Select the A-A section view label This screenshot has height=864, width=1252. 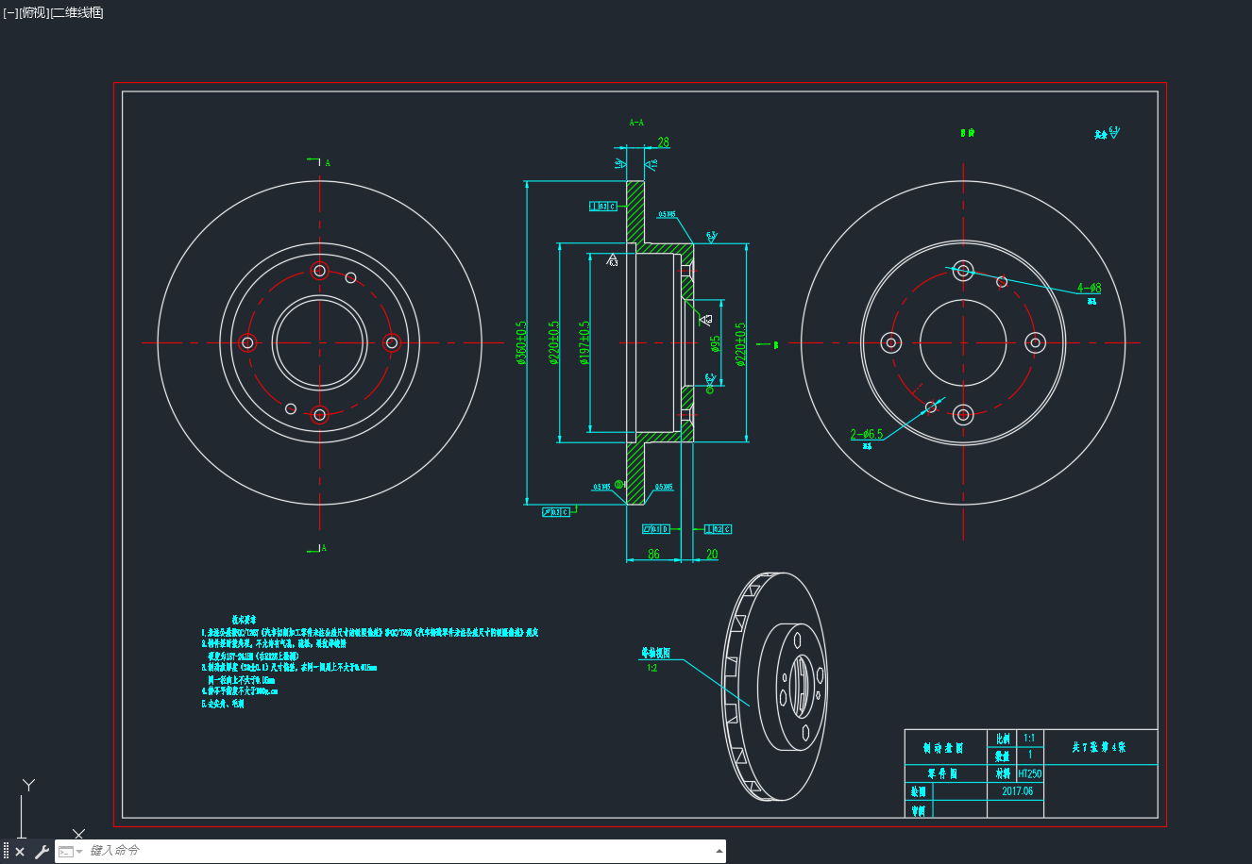[x=636, y=123]
